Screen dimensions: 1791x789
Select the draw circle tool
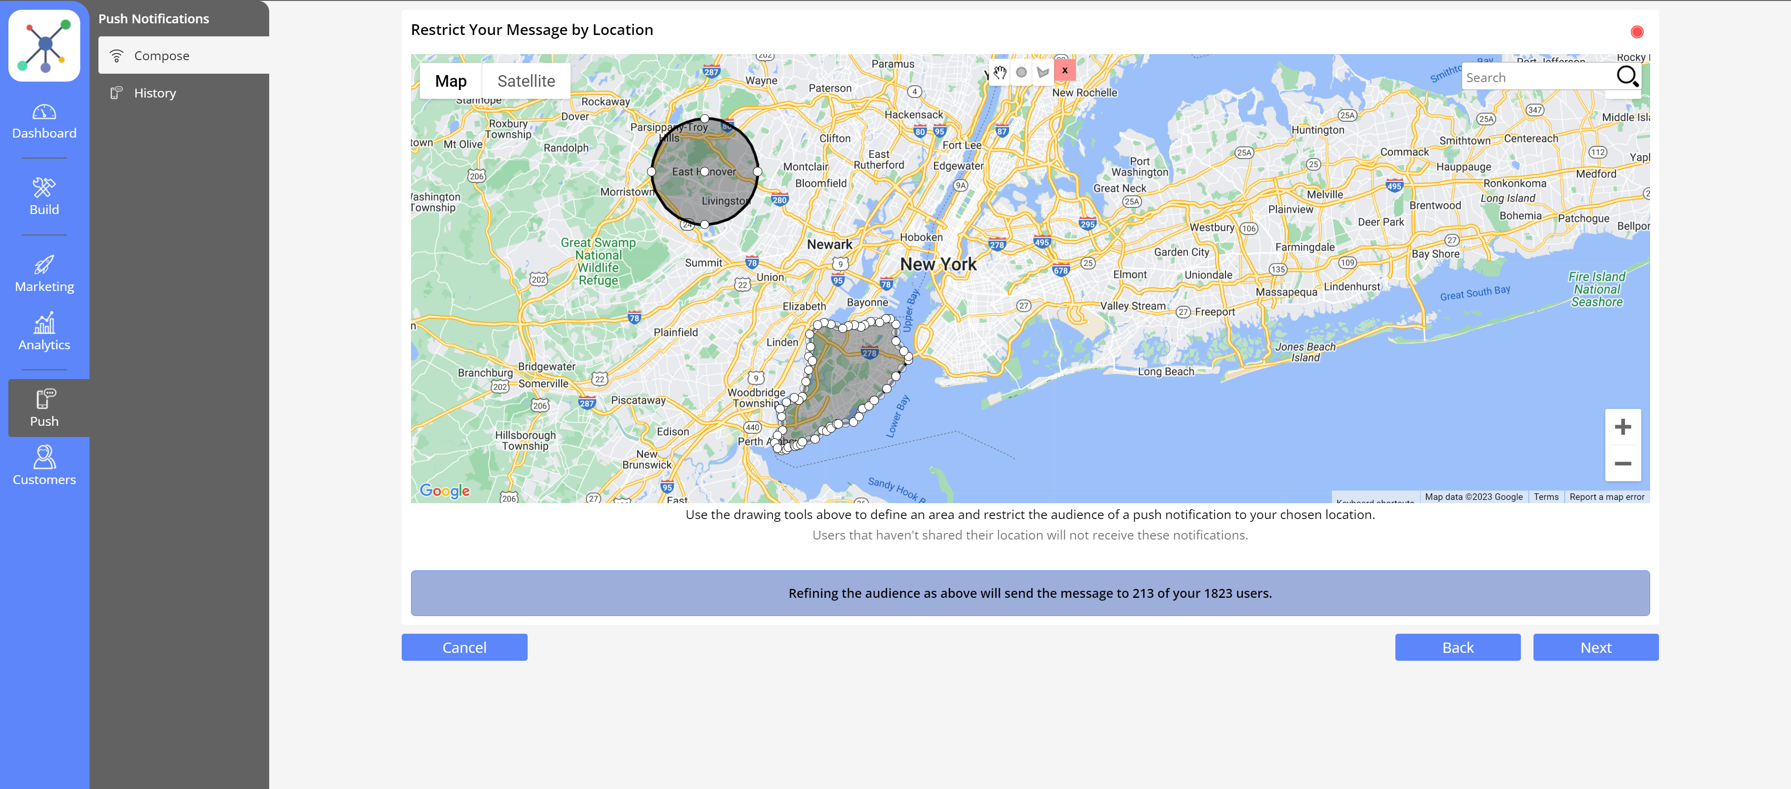(1021, 72)
